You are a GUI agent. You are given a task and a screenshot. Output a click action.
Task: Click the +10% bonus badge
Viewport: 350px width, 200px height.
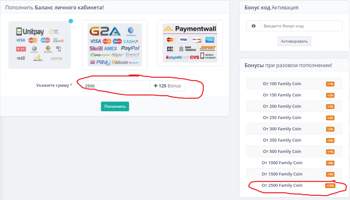pyautogui.click(x=330, y=186)
